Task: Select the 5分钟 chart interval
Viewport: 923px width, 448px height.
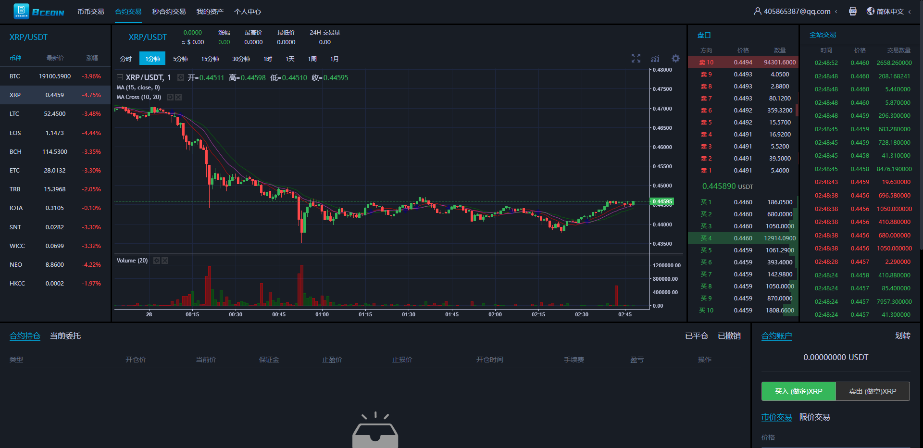Action: click(180, 59)
